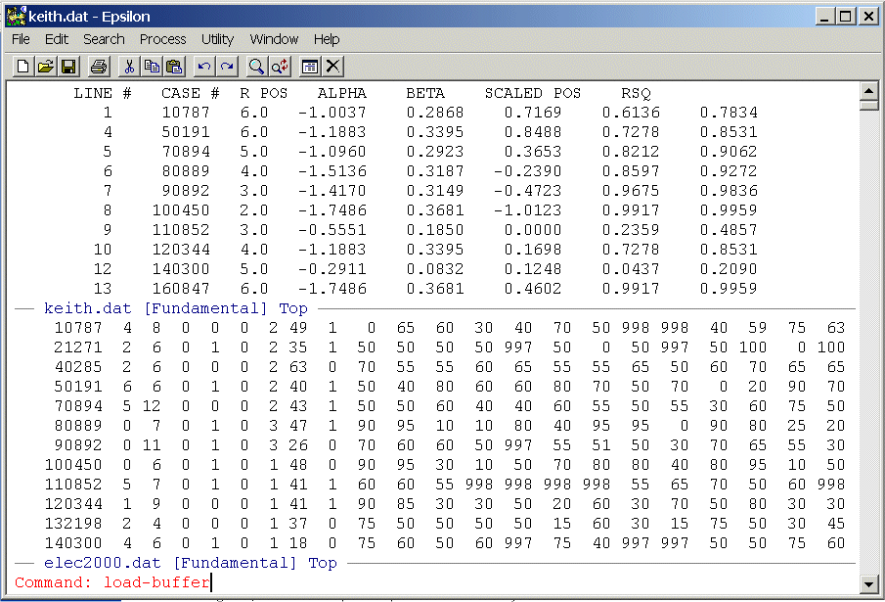This screenshot has width=885, height=602.
Task: Click the X toolbar icon
Action: [x=332, y=67]
